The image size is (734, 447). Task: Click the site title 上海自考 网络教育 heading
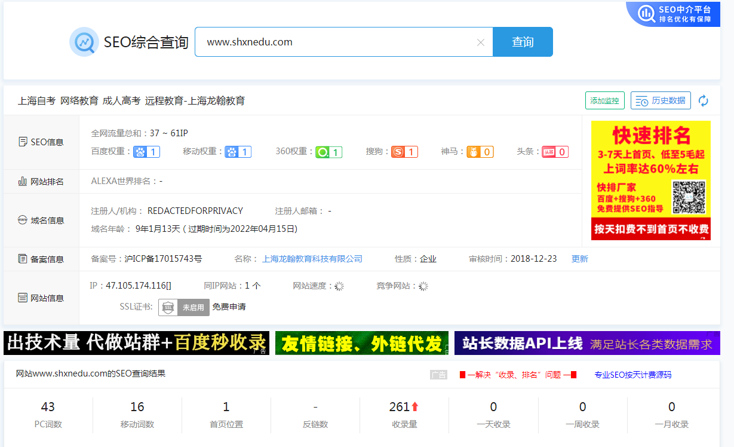pyautogui.click(x=131, y=100)
